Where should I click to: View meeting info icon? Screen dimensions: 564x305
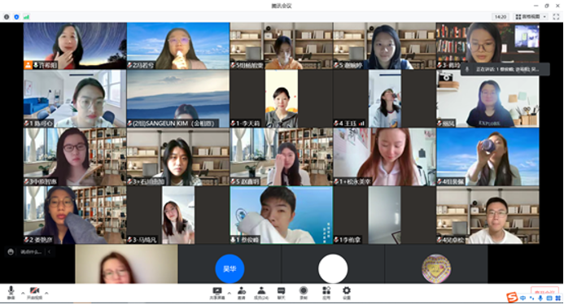point(7,17)
